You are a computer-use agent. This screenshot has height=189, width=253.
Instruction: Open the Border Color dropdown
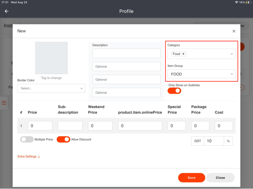(x=51, y=88)
